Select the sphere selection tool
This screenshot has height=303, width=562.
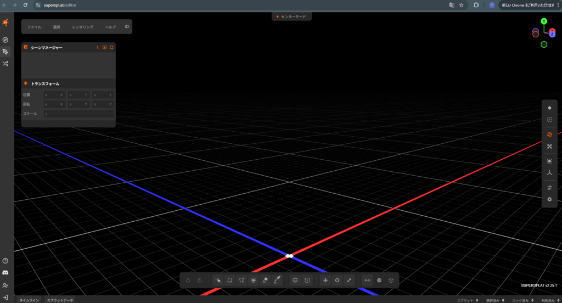pos(295,280)
